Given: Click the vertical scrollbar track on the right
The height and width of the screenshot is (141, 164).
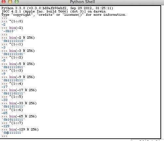Looking at the screenshot, I should [x=162, y=72].
